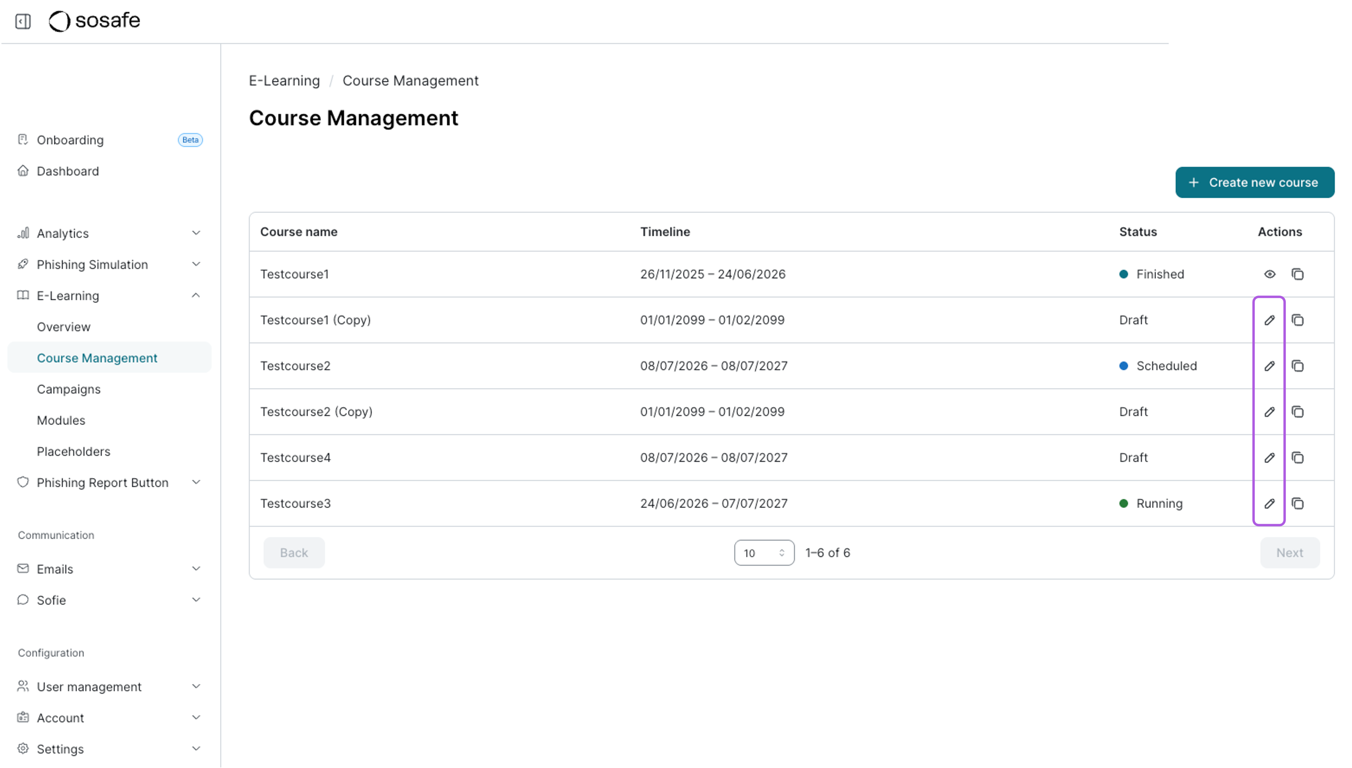This screenshot has width=1352, height=768.
Task: Duplicate Testcourse1 (Copy) via copy icon
Action: [x=1297, y=320]
